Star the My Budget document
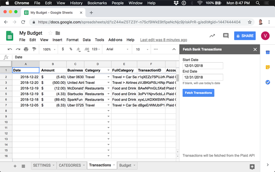The image size is (275, 172). pos(50,33)
